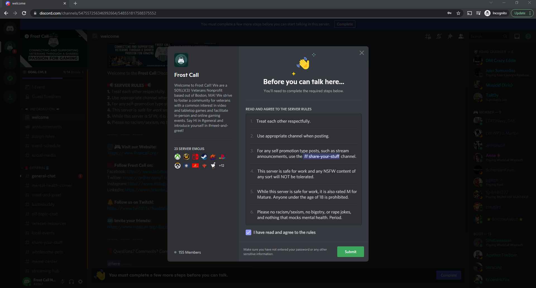Screen dimensions: 536x288
Task: Click the green help question mark icon
Action: point(528,36)
